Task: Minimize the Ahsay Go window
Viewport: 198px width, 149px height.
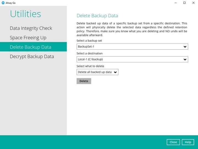Action: [175, 3]
